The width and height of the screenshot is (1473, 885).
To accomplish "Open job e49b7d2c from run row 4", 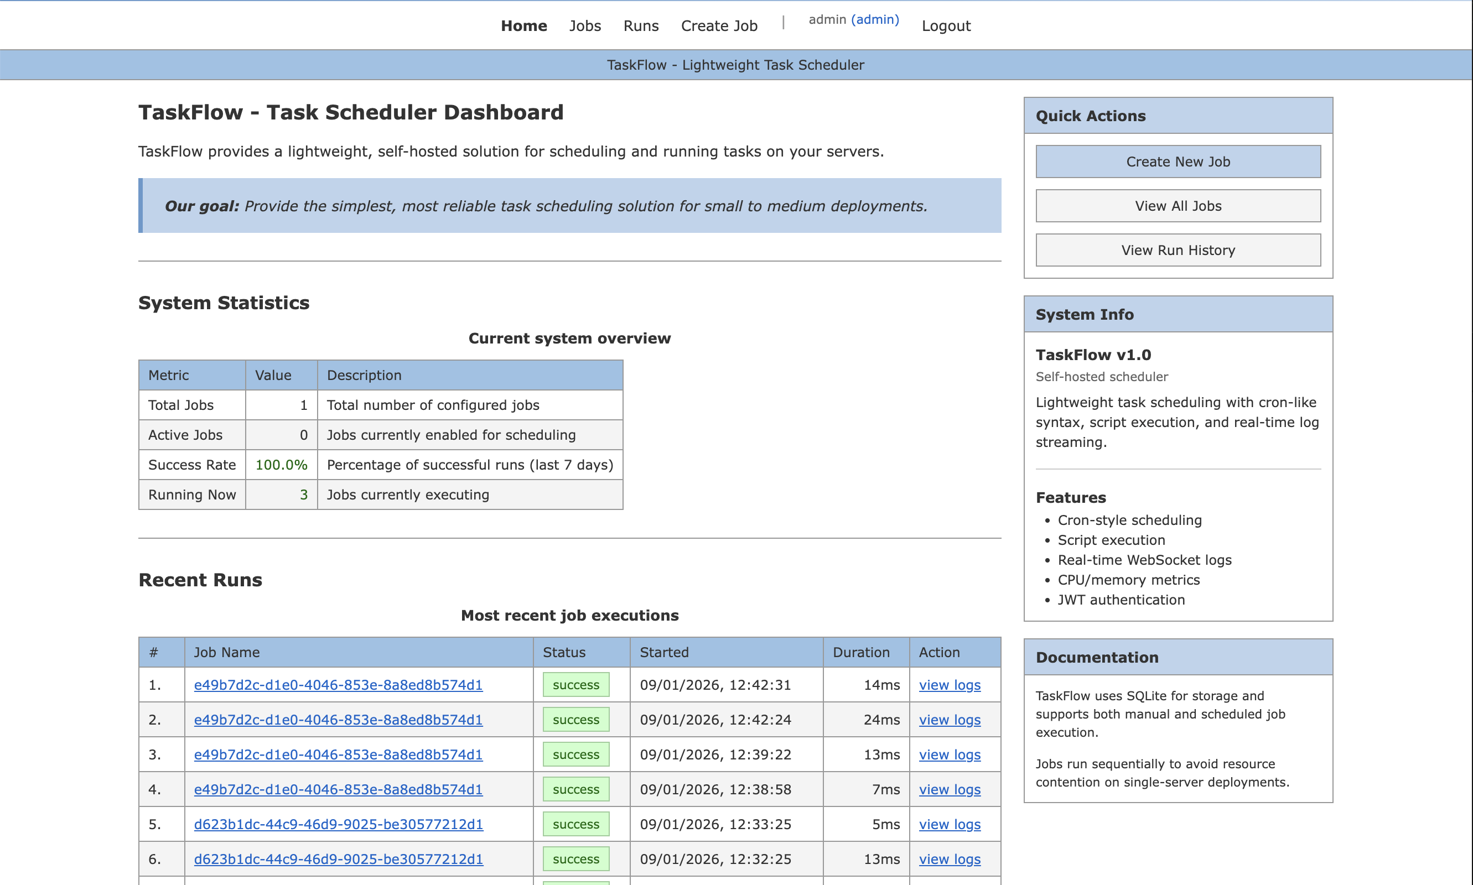I will click(x=338, y=789).
